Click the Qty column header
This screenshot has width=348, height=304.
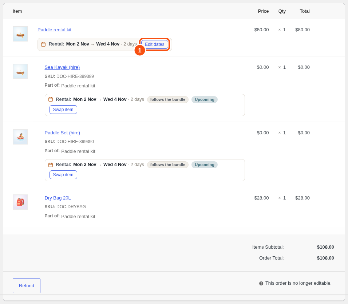click(282, 11)
